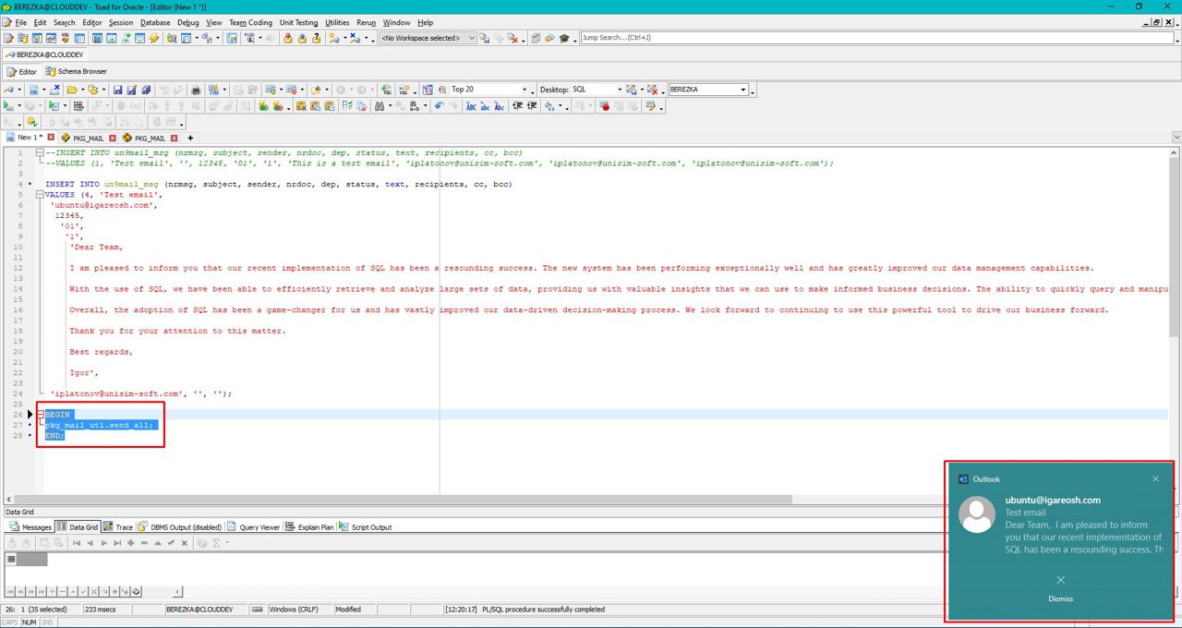Open the DBMS Output (disabled) tab

click(x=180, y=527)
